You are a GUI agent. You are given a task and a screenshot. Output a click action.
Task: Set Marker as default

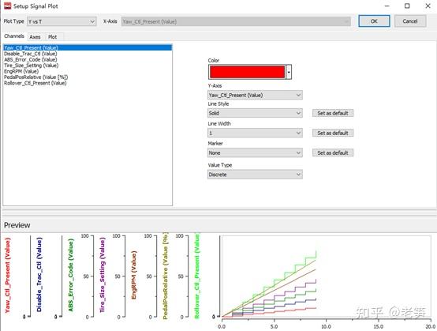(x=333, y=152)
